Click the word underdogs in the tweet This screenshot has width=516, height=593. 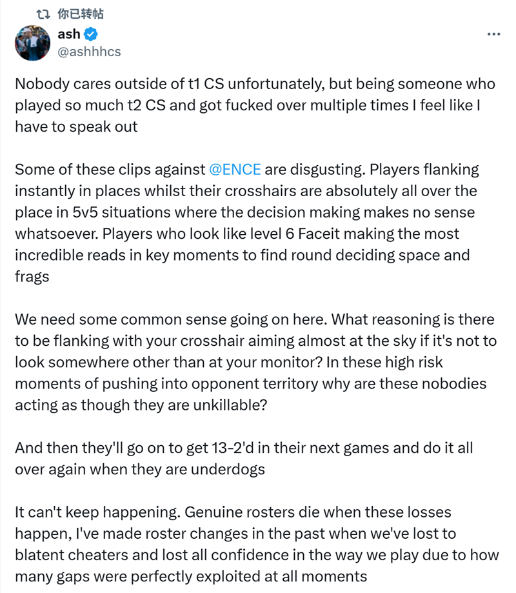[x=228, y=469]
